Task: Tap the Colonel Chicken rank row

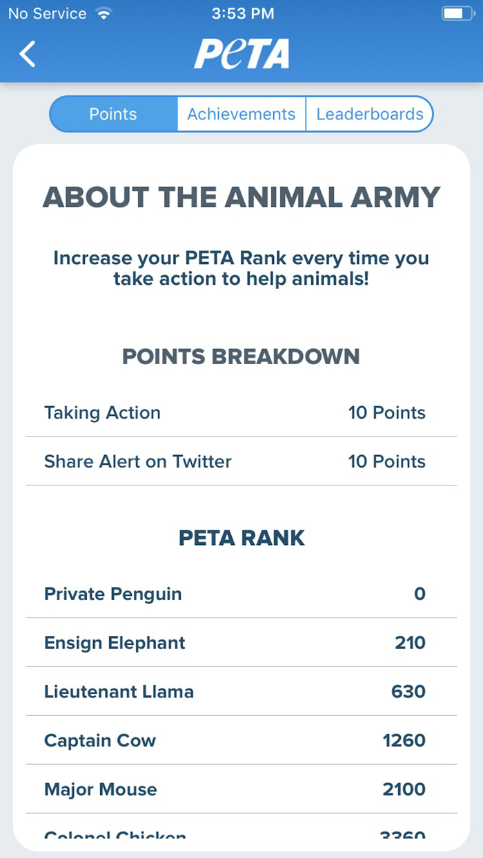Action: click(241, 835)
